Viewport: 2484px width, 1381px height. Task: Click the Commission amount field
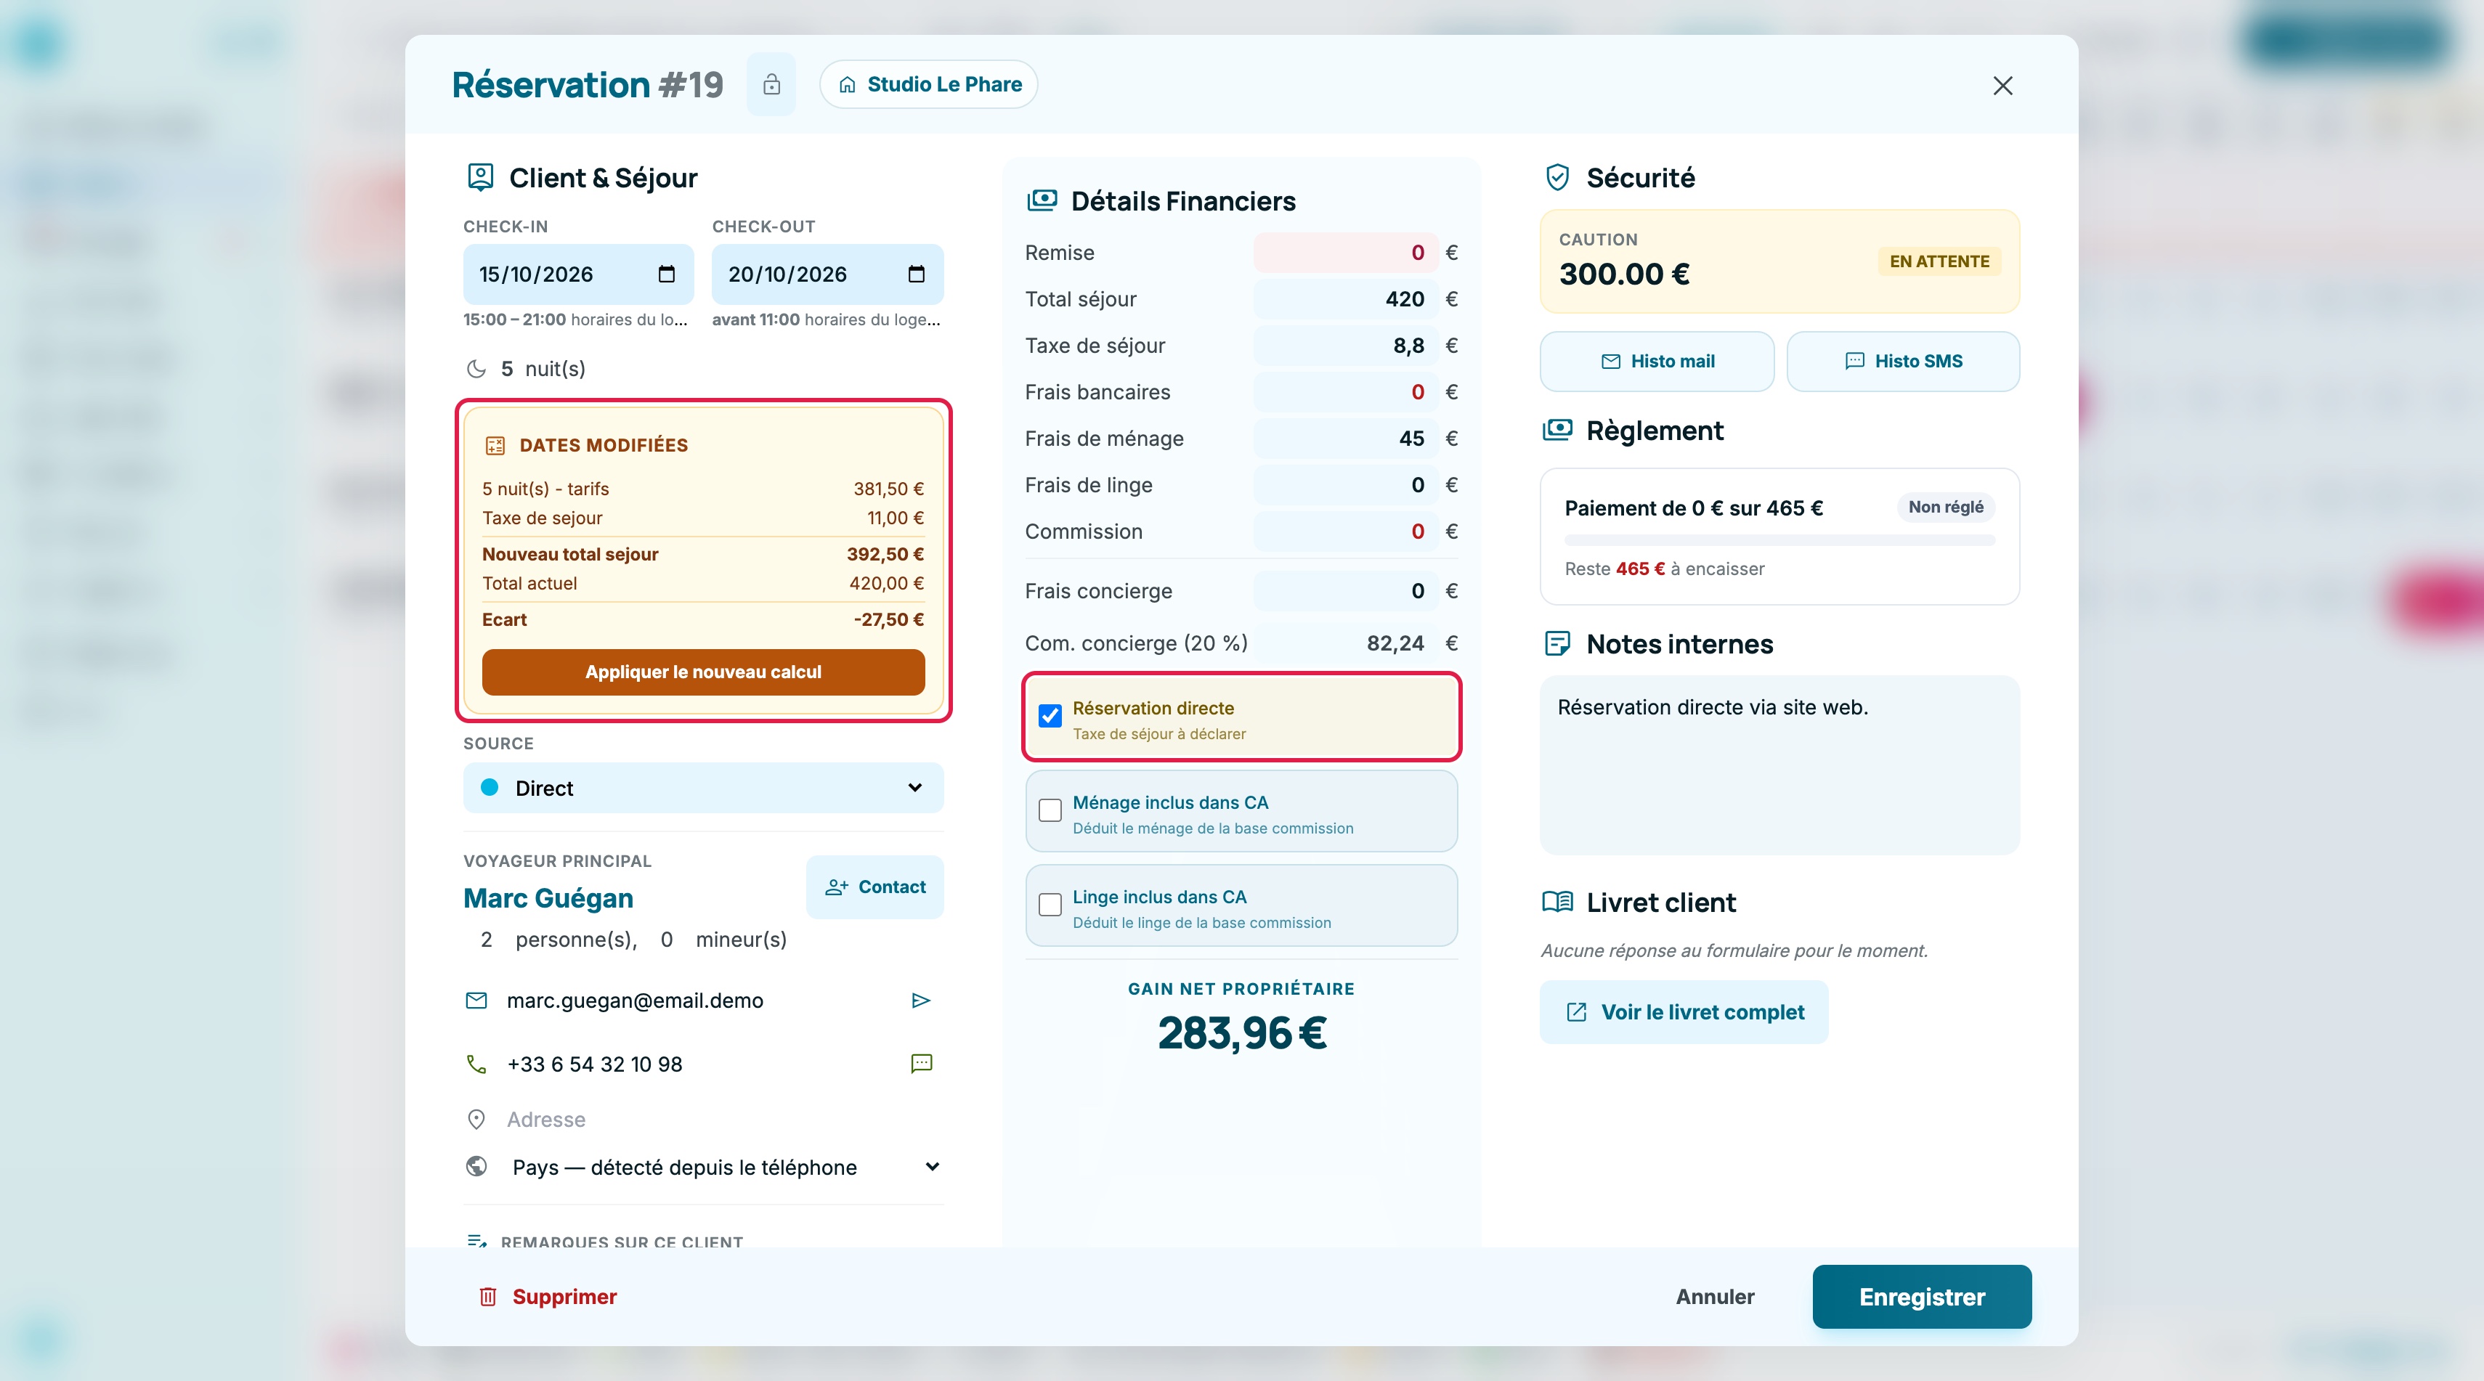[1345, 532]
